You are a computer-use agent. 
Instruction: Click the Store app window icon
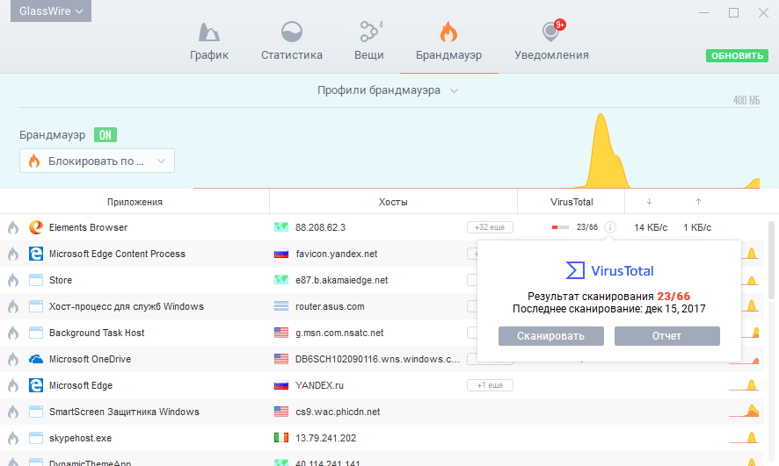[x=36, y=280]
